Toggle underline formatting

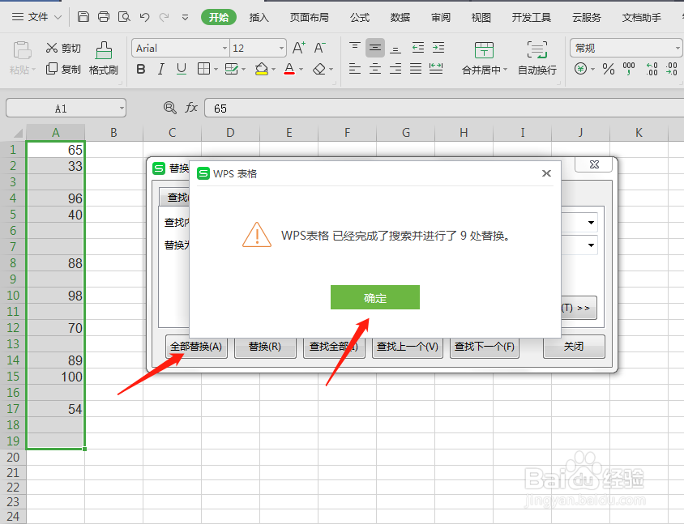pyautogui.click(x=182, y=69)
